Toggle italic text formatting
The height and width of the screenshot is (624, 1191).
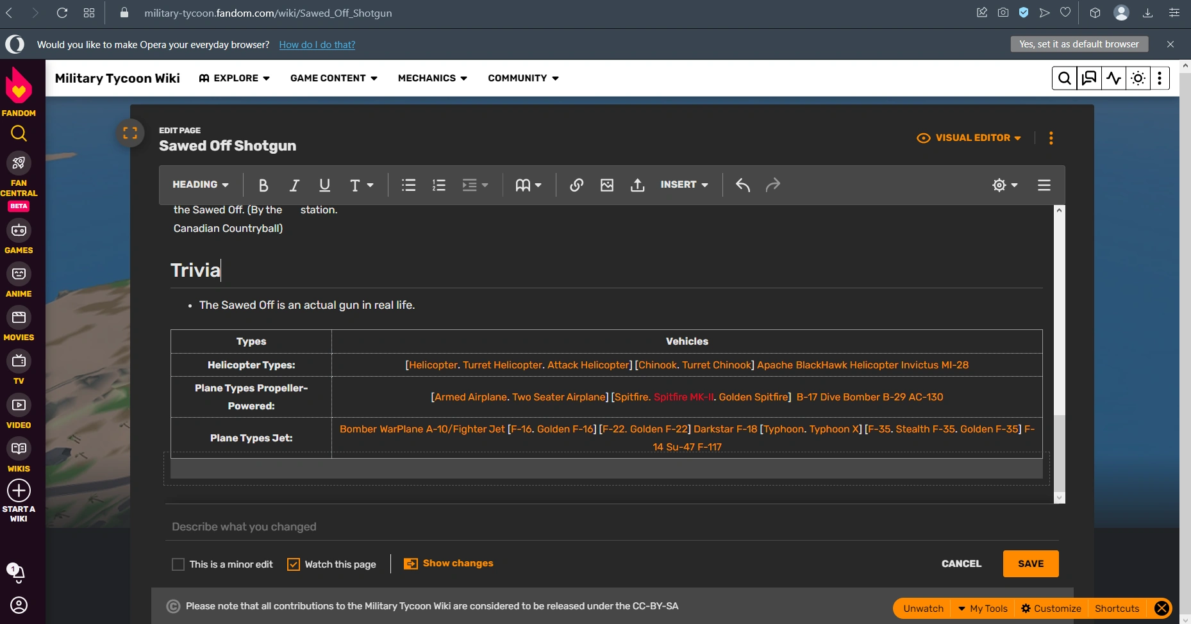(x=294, y=185)
